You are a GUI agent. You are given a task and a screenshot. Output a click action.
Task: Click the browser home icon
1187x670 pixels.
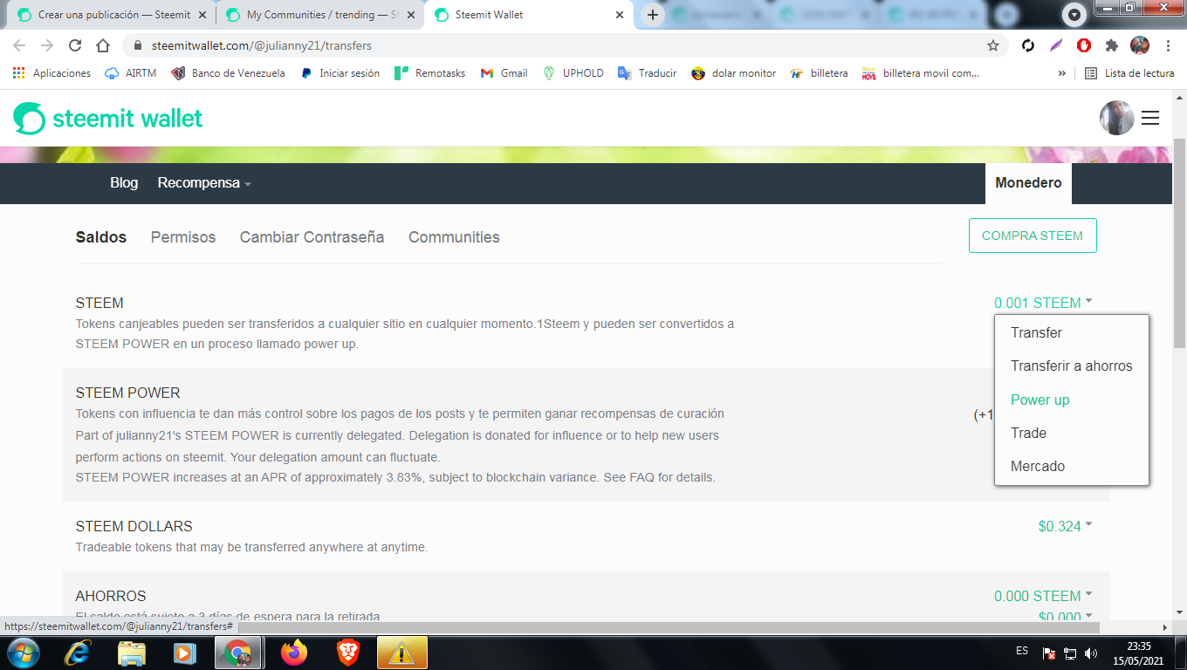pos(103,45)
